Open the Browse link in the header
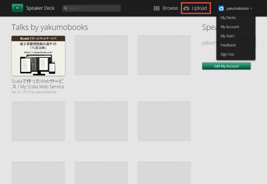 click(170, 8)
